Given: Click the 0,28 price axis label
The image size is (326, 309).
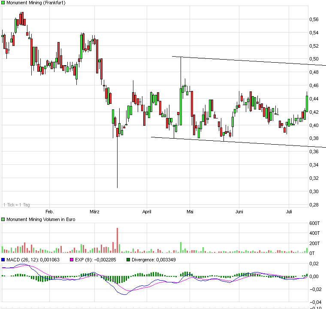Looking at the screenshot, I should tap(314, 205).
